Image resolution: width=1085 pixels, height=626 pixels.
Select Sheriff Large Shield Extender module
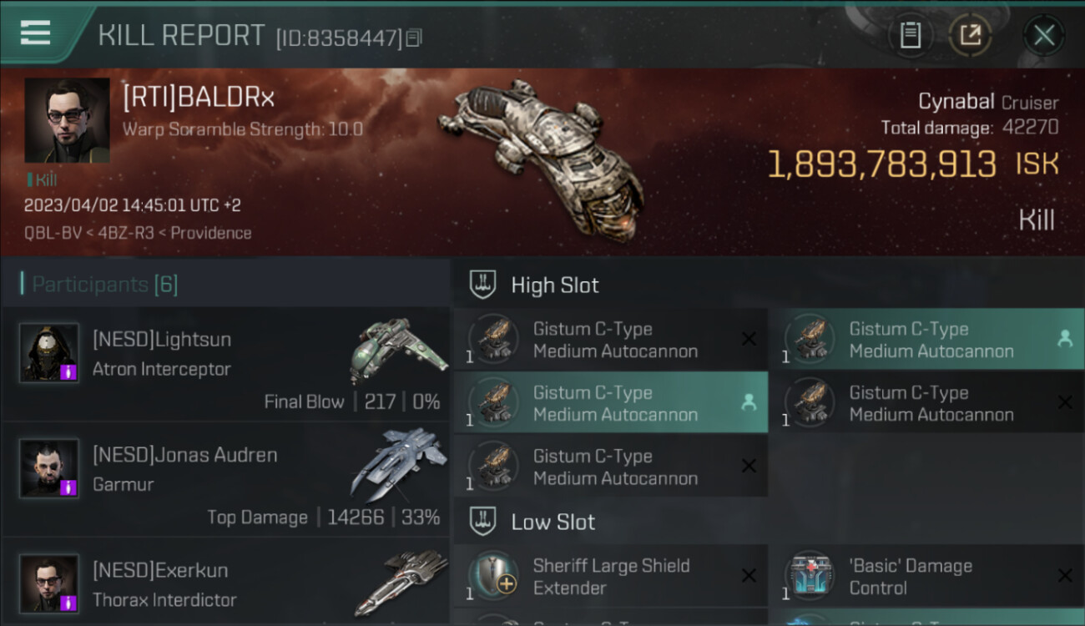click(x=610, y=576)
